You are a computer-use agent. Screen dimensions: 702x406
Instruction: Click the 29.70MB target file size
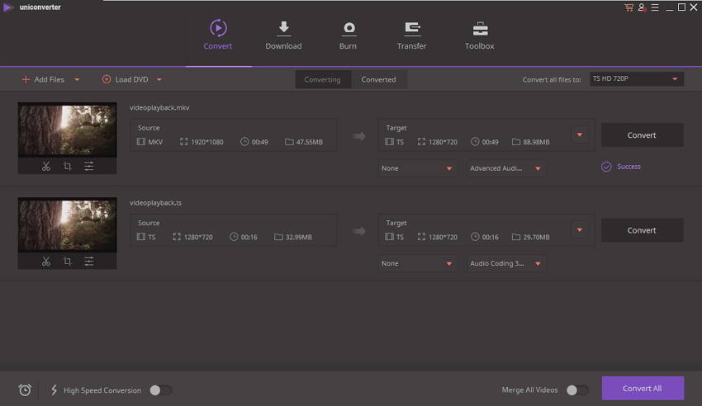click(x=536, y=237)
